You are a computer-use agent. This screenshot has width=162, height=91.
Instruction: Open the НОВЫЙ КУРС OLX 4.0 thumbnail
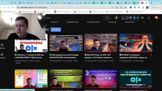(x=101, y=79)
